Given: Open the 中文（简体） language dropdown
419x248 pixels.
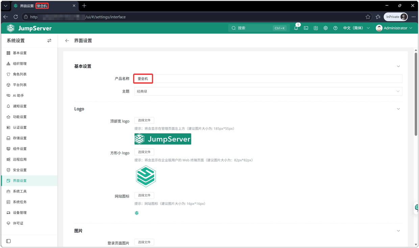Looking at the screenshot, I should pos(356,28).
